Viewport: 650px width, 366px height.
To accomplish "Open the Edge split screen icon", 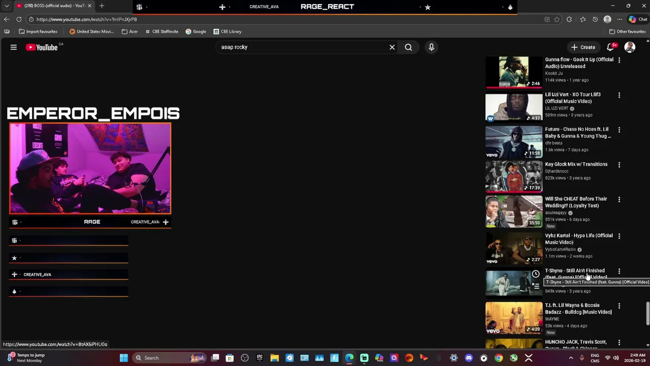I will 547,19.
